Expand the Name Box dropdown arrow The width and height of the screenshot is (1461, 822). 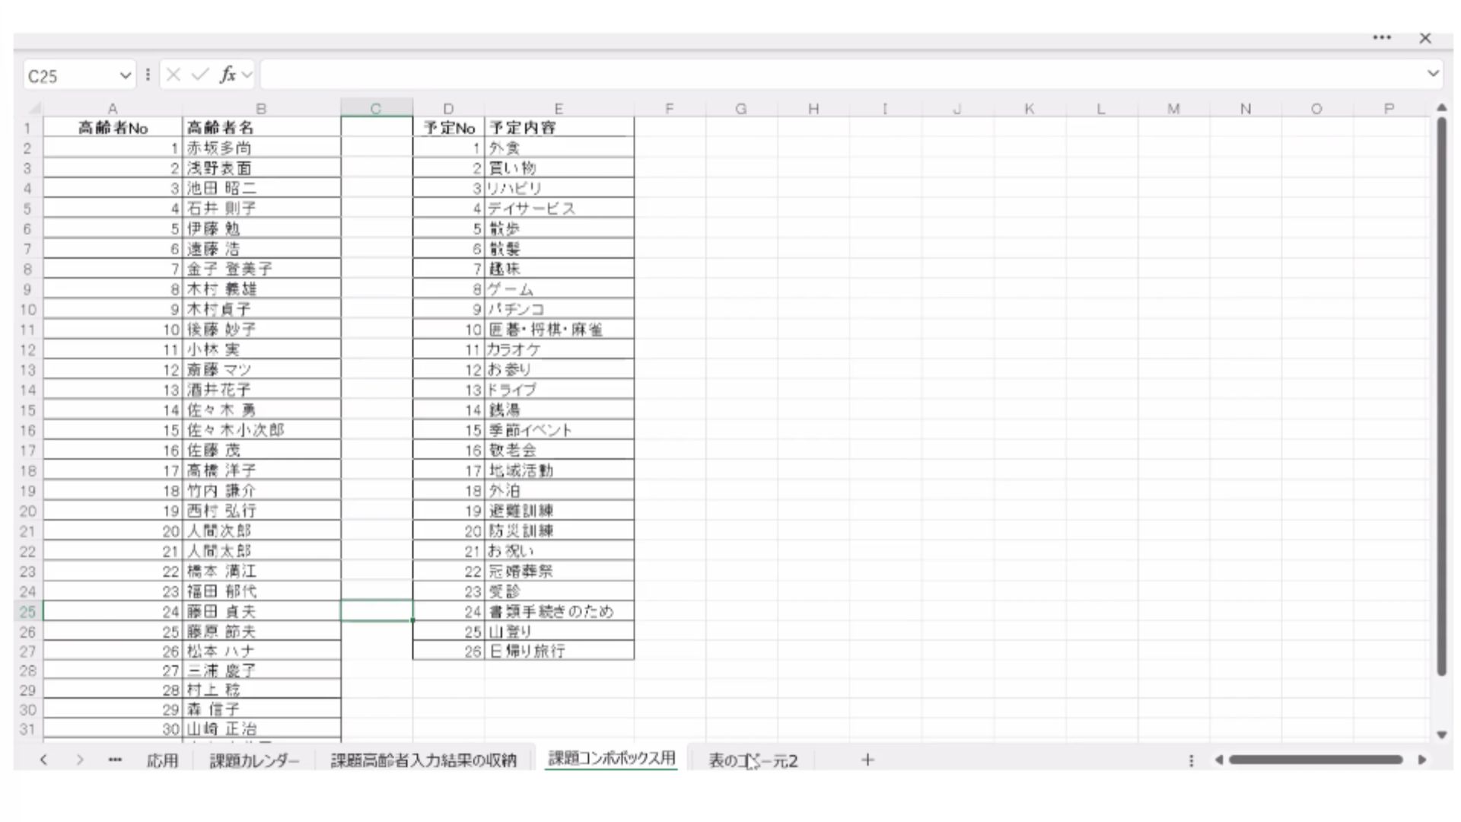[126, 75]
